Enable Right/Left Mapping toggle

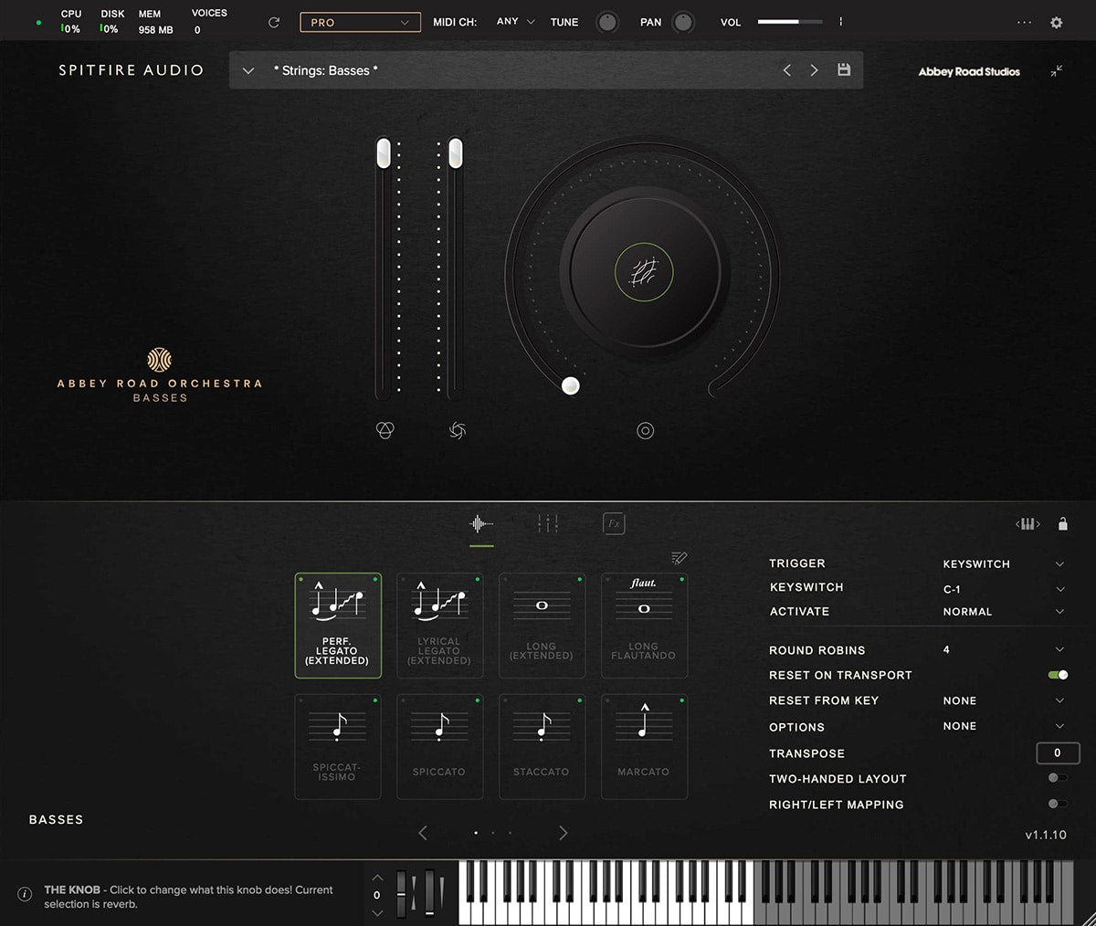tap(1058, 804)
